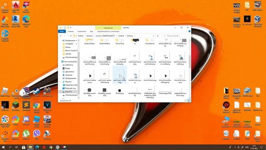Screen dimensions: 266x150
Task: Open taskbar Search magnifier
Action: pos(10,147)
